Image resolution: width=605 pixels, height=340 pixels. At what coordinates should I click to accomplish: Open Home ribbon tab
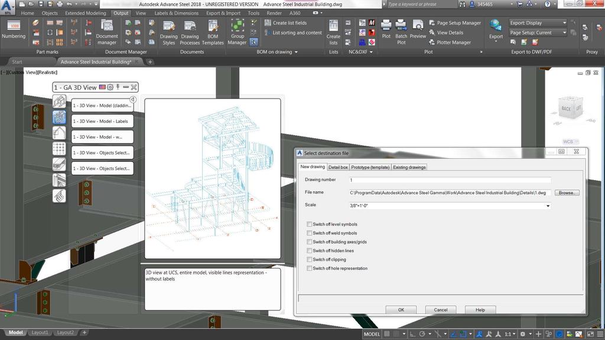27,13
